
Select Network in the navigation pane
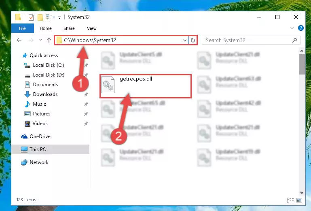coord(39,162)
